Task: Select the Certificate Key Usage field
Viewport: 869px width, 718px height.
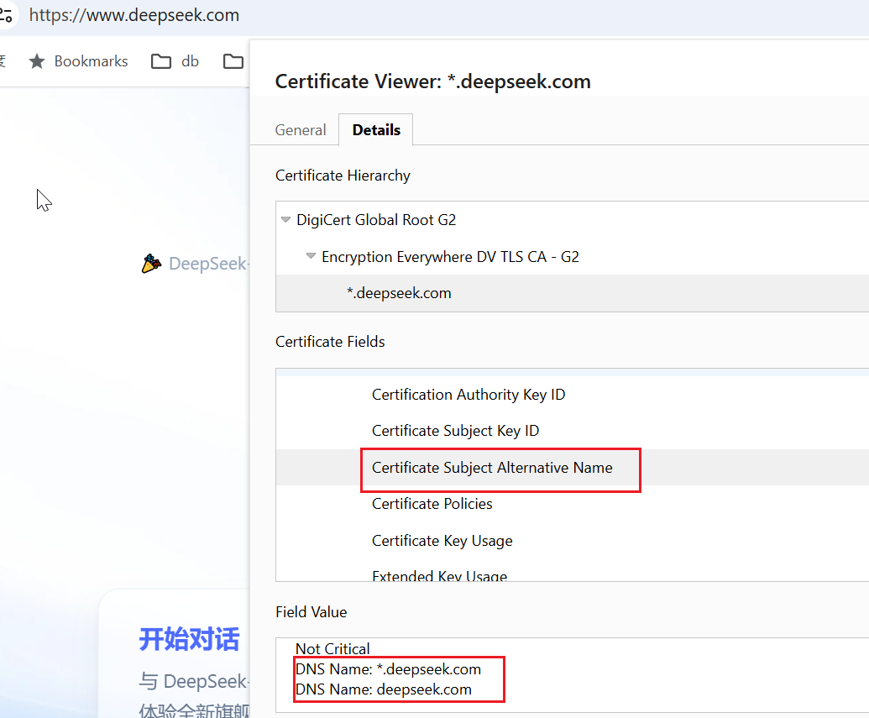Action: (x=442, y=541)
